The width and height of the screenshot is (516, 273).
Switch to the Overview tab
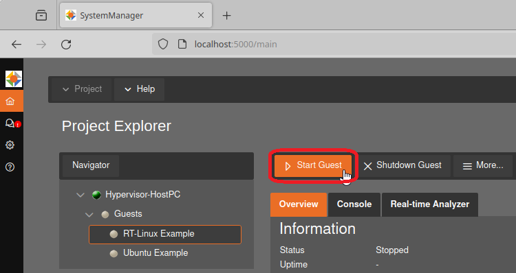point(299,204)
